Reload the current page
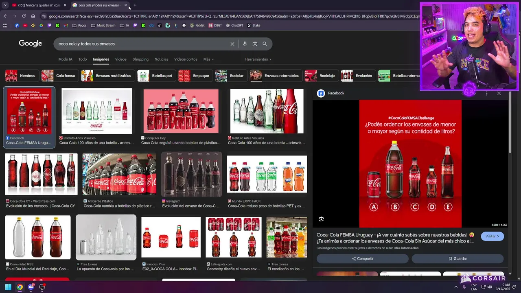The height and width of the screenshot is (293, 521). pos(24,16)
